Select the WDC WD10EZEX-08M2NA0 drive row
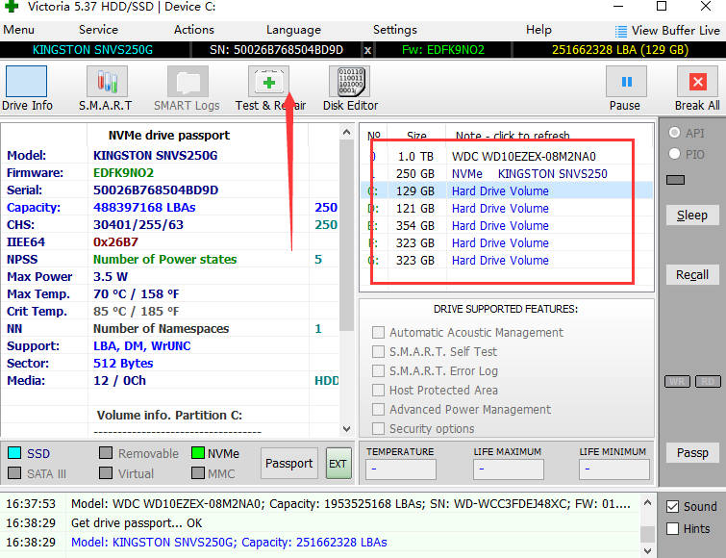 (x=507, y=157)
